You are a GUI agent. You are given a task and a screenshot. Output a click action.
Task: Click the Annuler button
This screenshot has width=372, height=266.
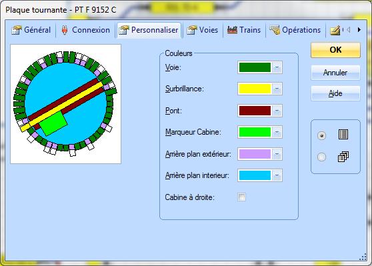point(335,73)
